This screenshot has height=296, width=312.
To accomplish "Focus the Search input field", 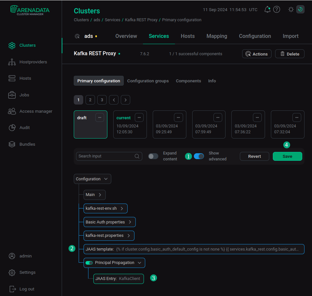I will 109,156.
